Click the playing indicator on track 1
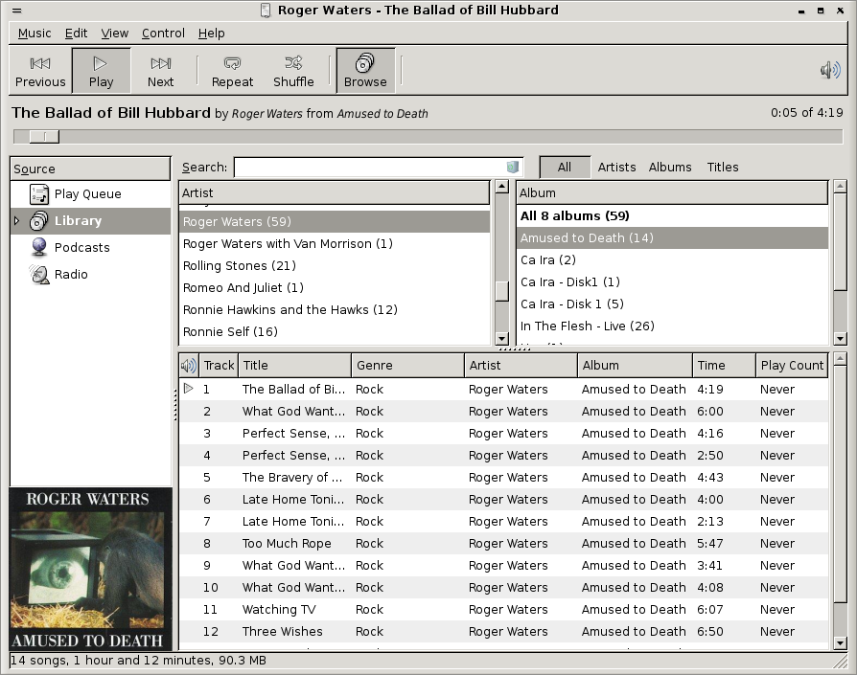Screen dimensions: 857x675 pyautogui.click(x=189, y=389)
